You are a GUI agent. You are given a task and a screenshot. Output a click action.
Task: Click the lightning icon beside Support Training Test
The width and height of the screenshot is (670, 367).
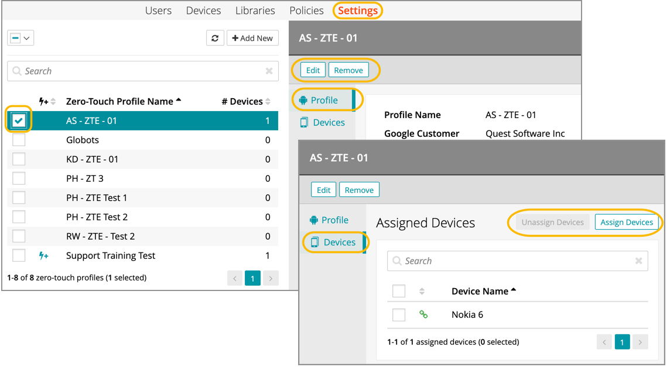(43, 256)
